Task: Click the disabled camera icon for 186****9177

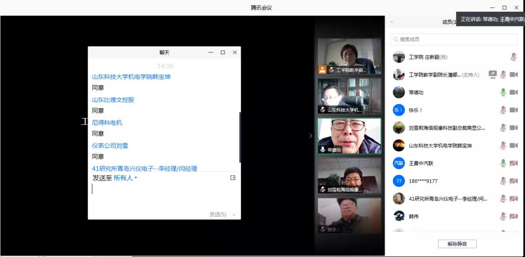Action: point(514,181)
